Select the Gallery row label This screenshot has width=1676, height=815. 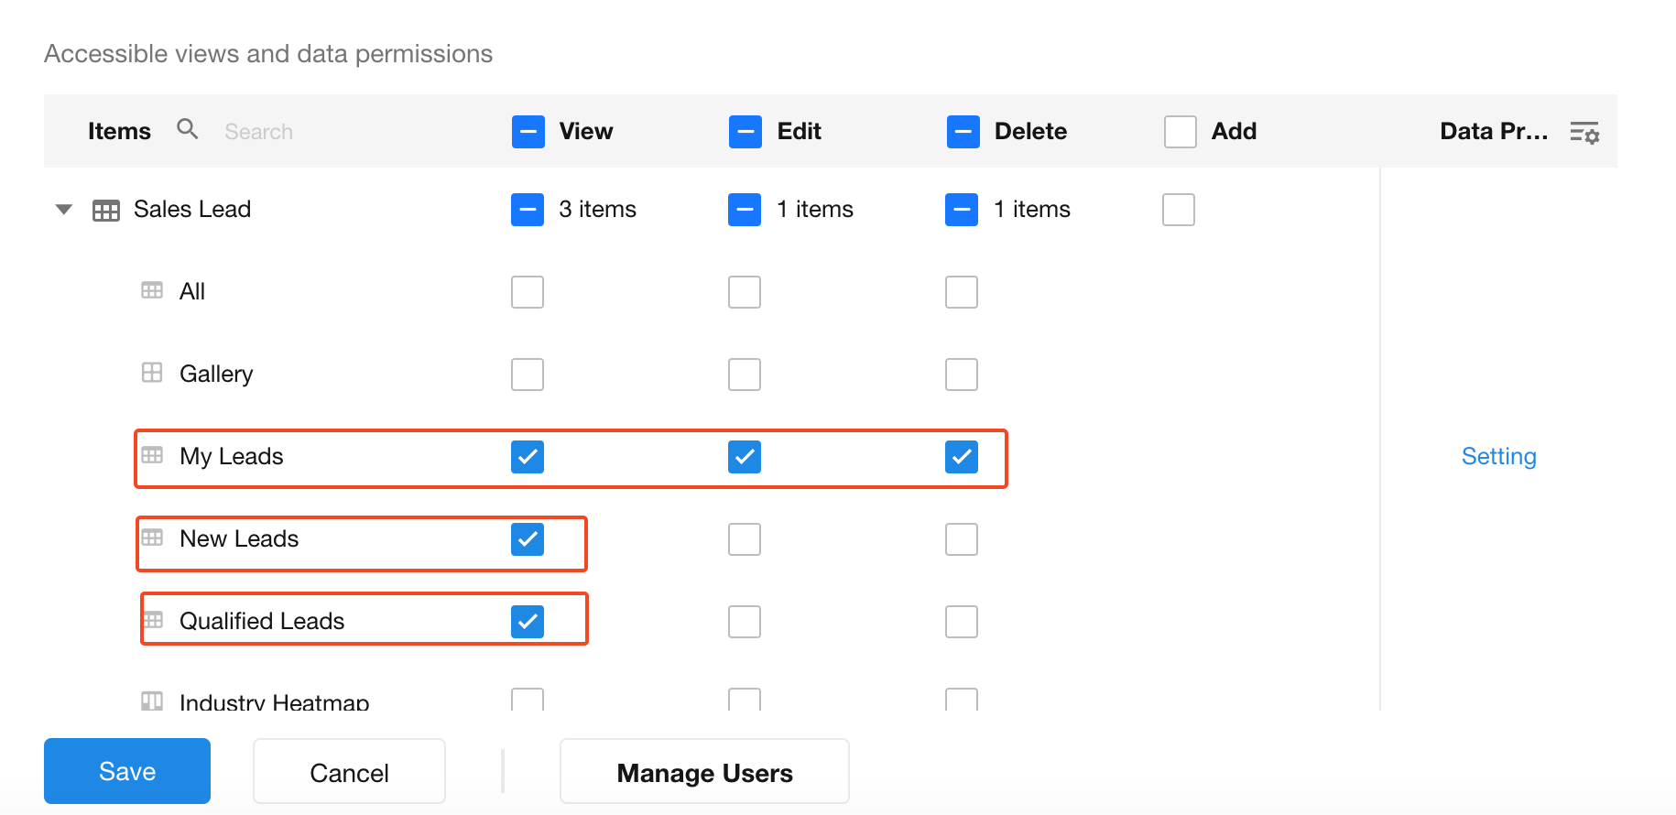click(216, 374)
